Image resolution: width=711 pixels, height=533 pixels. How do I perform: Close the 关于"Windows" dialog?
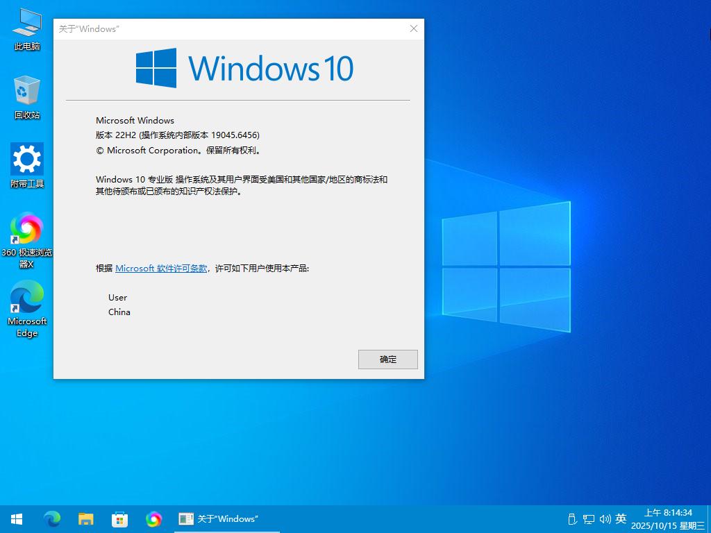414,28
